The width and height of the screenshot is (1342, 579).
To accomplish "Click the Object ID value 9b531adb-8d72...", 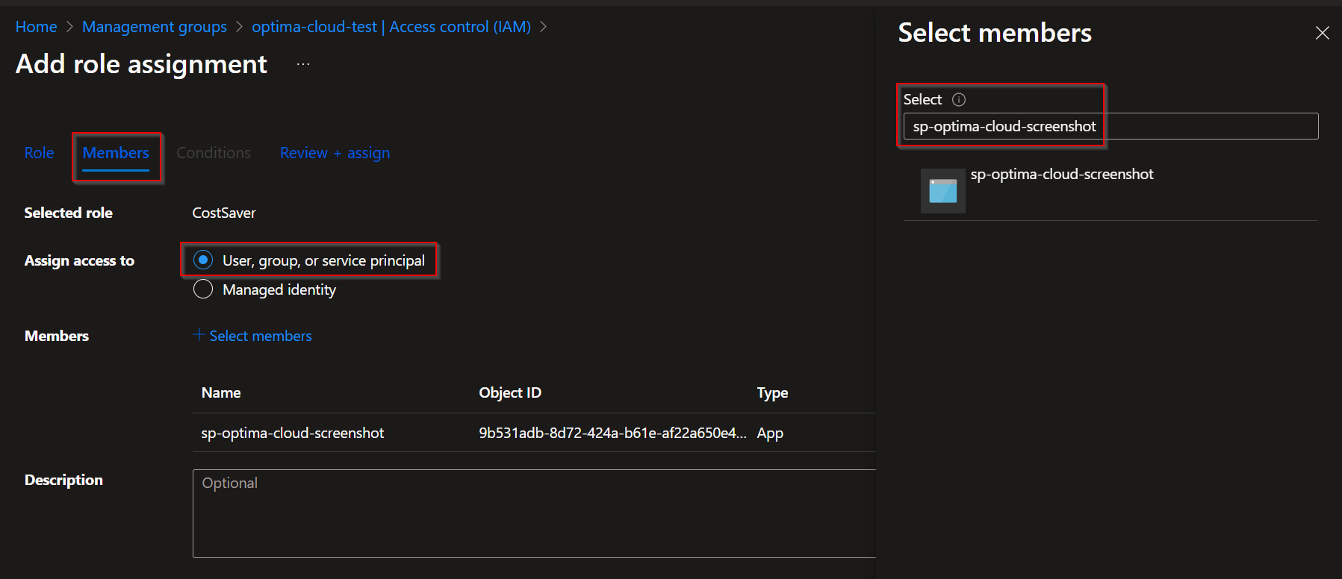I will (x=612, y=433).
